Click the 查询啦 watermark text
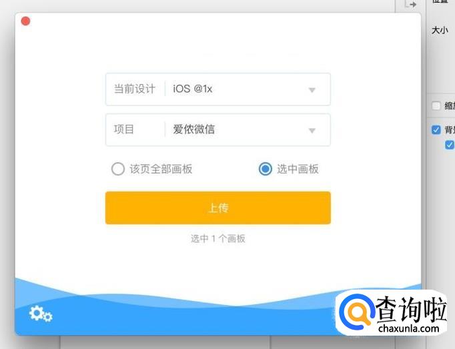 pyautogui.click(x=411, y=309)
